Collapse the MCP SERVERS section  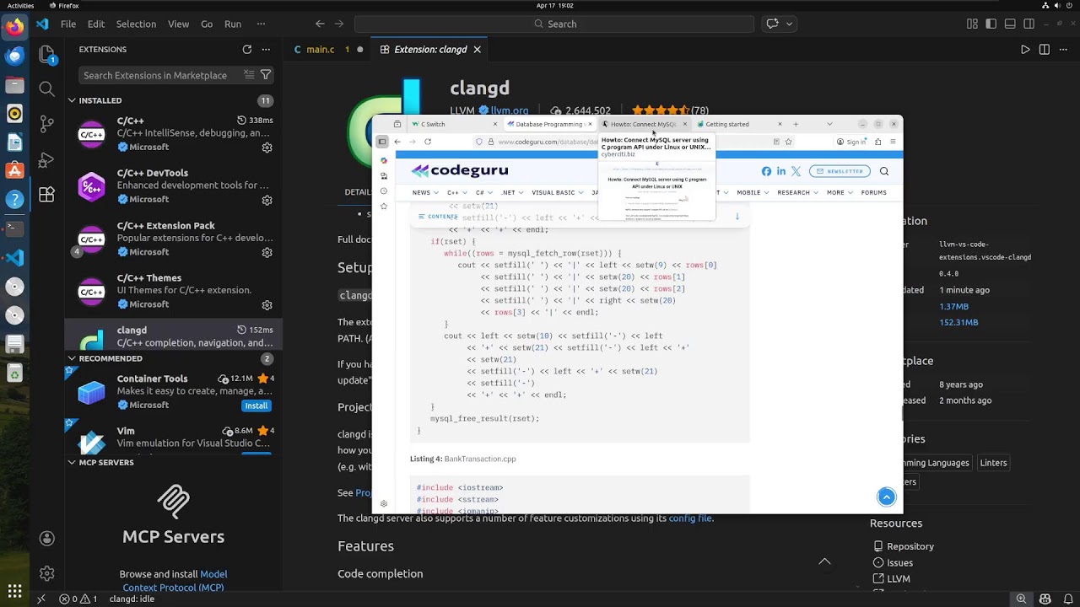(x=72, y=462)
